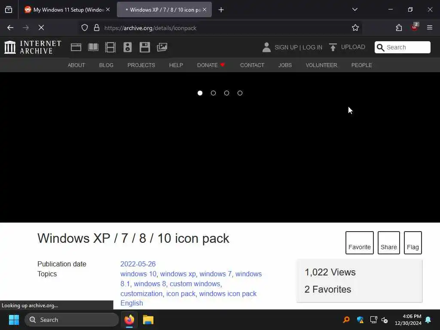Open the Web (Wayback) media icon
Screen dimensions: 440x330
(76, 47)
